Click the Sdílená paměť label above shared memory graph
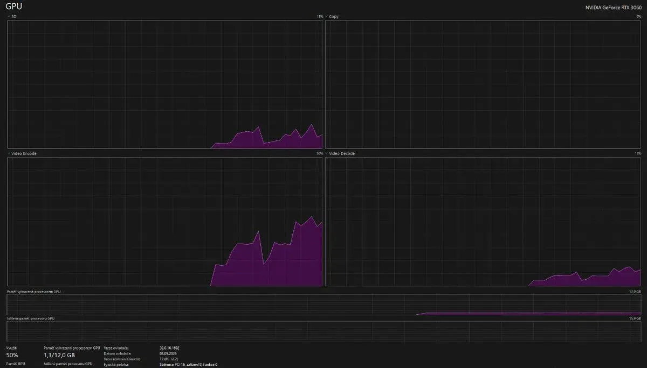 (30, 319)
